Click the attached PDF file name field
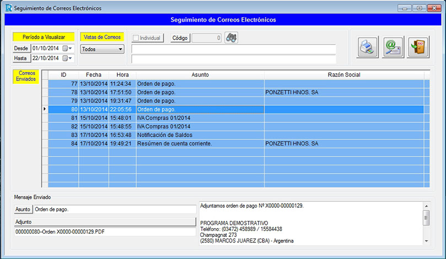446x259 pixels. [x=105, y=232]
